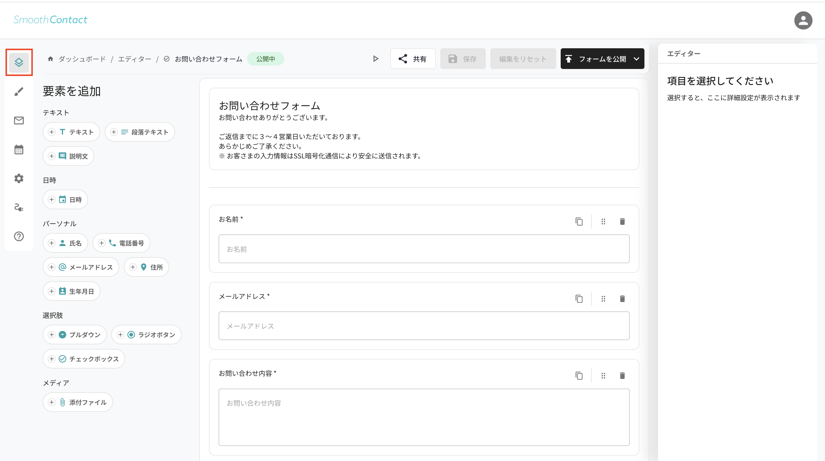This screenshot has height=461, width=825.
Task: Click the 編集をリセット button
Action: point(523,58)
